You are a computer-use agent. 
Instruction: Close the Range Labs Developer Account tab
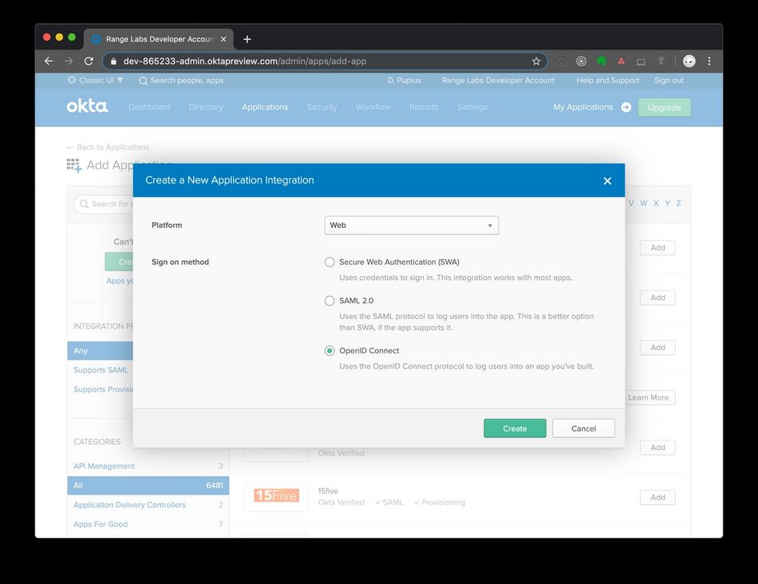pyautogui.click(x=223, y=39)
